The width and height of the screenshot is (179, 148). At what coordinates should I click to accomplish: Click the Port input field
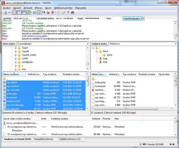117,18
